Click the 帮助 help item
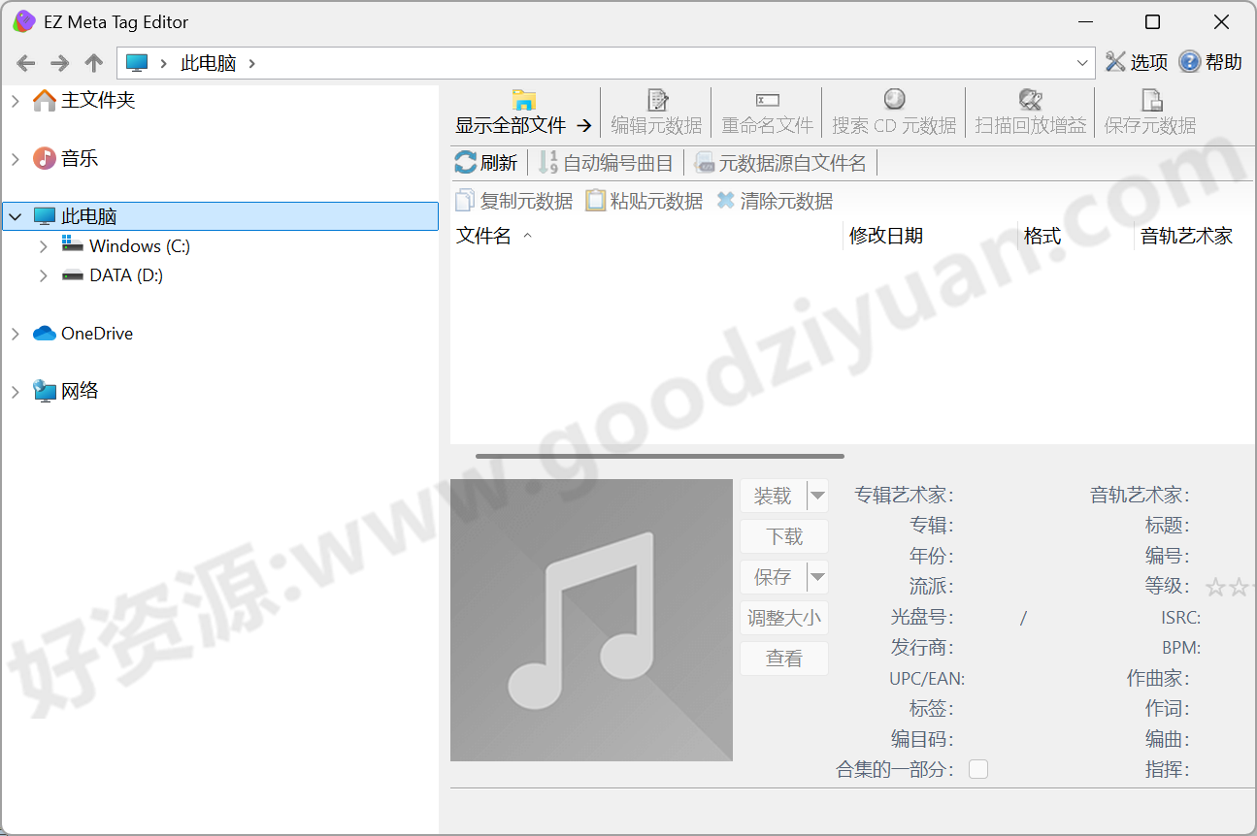The height and width of the screenshot is (836, 1257). pos(1210,61)
